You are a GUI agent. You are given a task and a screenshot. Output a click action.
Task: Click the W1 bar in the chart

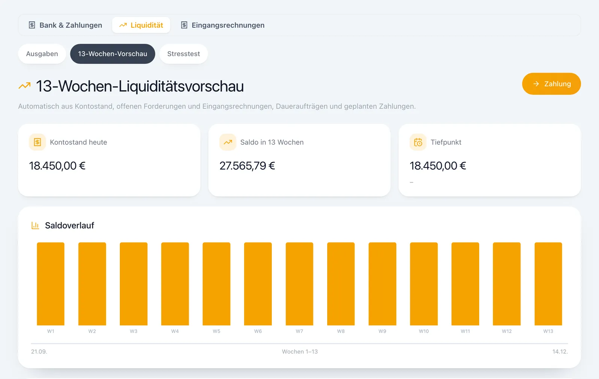tap(51, 284)
